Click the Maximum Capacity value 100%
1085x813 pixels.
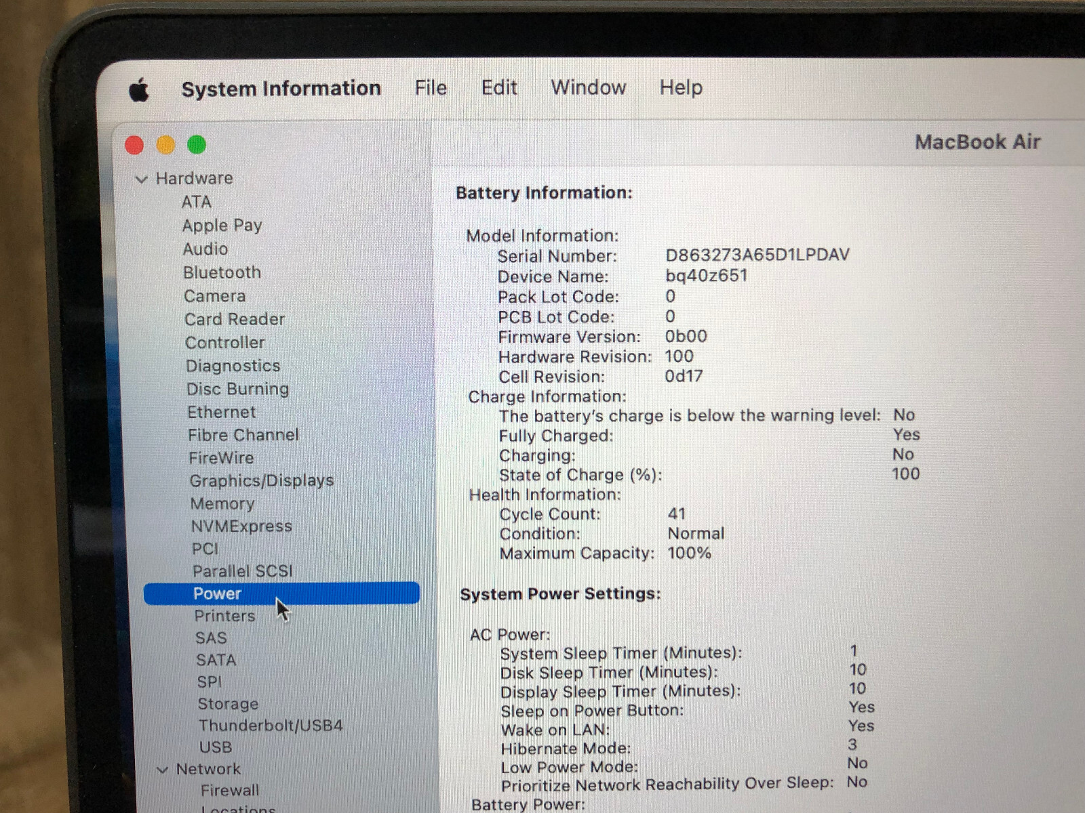click(x=690, y=553)
